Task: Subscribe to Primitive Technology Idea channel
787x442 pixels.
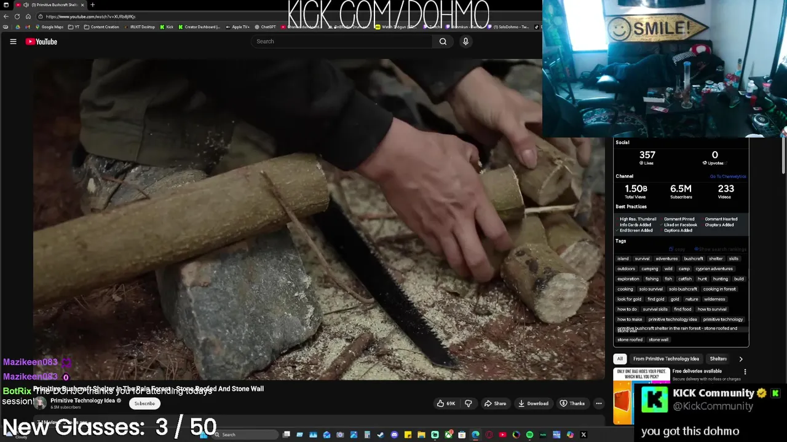Action: coord(144,403)
